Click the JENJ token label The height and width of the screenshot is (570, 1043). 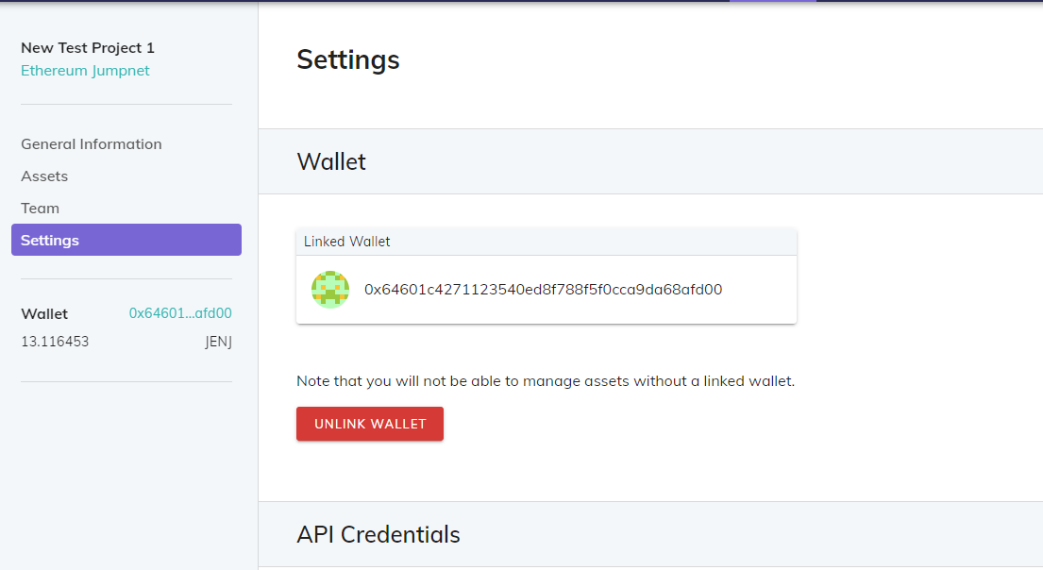(x=218, y=342)
